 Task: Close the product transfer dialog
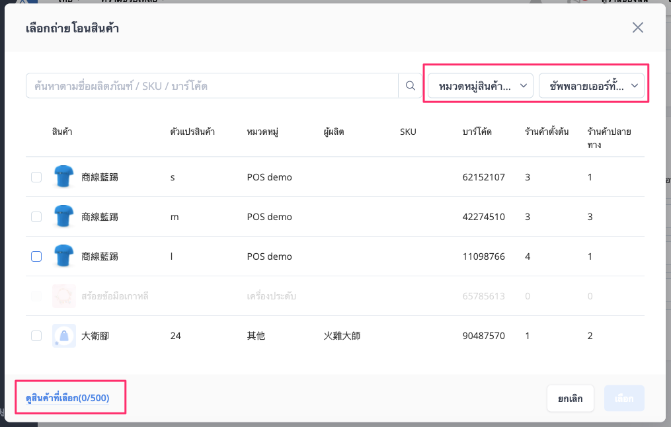(638, 28)
